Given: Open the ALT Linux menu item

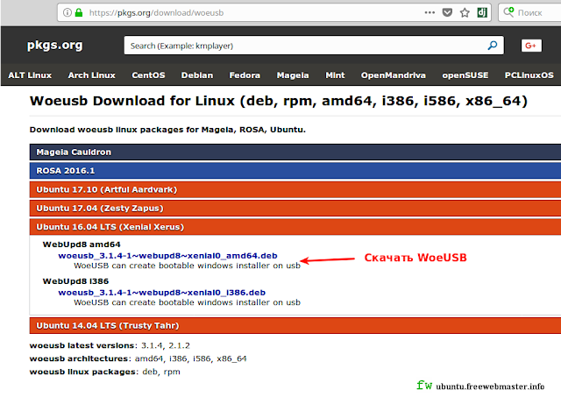Looking at the screenshot, I should click(30, 75).
